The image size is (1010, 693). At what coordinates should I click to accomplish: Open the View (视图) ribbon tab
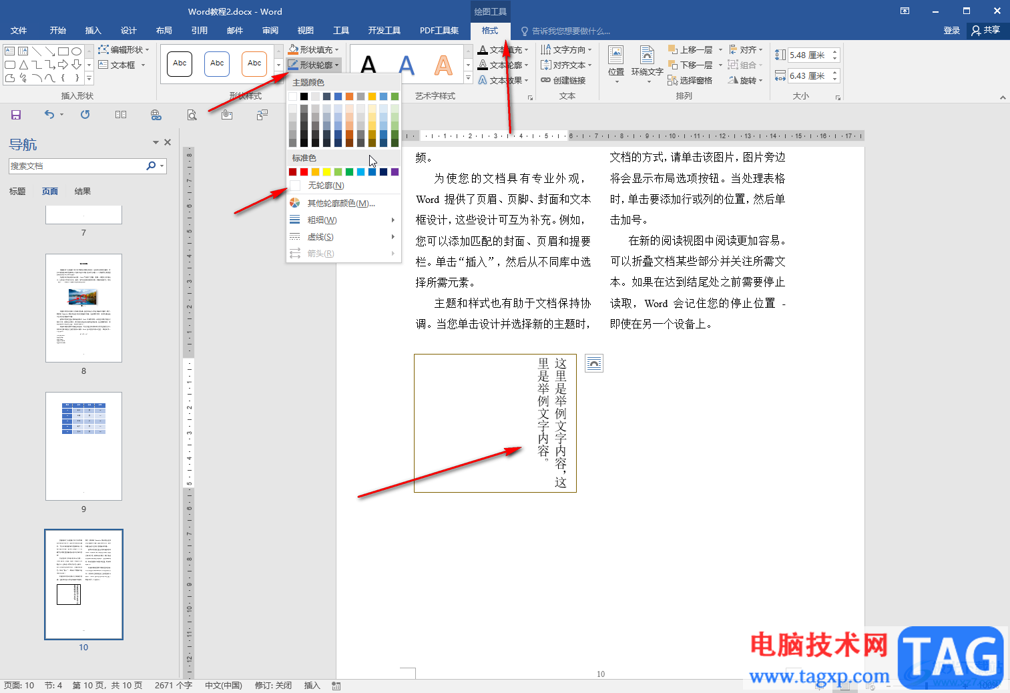(x=306, y=31)
